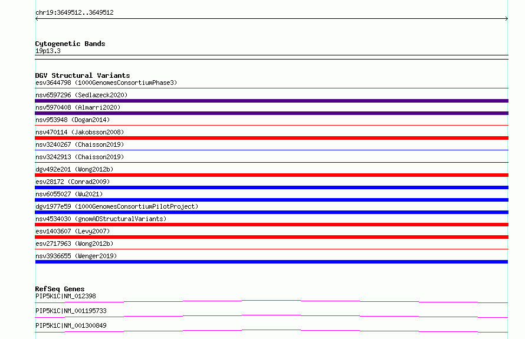Open variant nsv6597296 (Sedlazeck2020)
The width and height of the screenshot is (525, 339).
pyautogui.click(x=81, y=95)
